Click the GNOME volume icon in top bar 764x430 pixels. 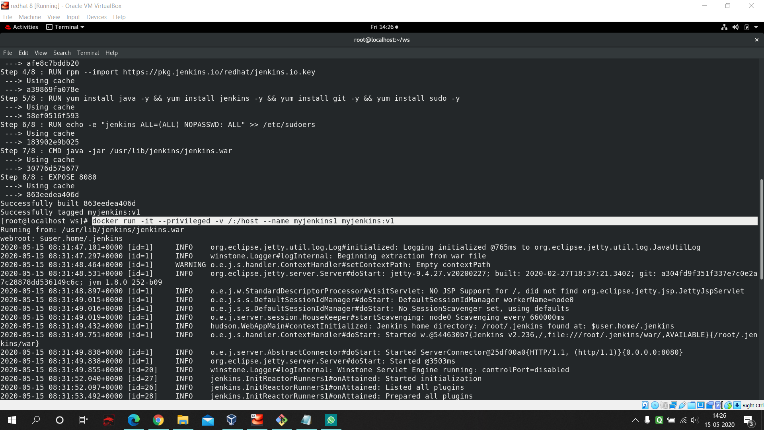point(735,27)
